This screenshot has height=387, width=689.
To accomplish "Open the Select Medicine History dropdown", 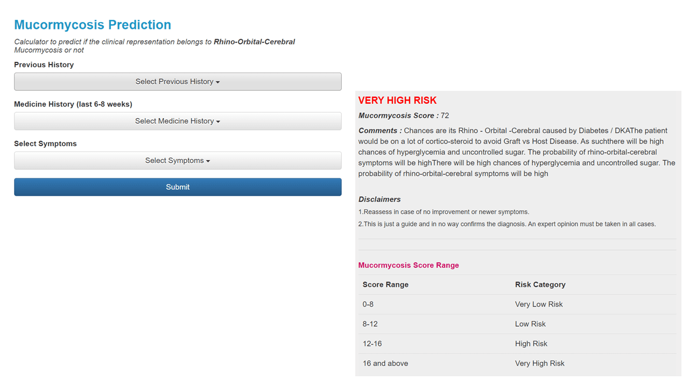I will click(178, 121).
